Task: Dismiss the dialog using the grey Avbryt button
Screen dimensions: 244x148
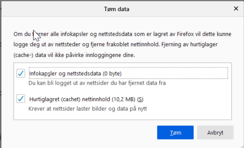Action: 215,132
